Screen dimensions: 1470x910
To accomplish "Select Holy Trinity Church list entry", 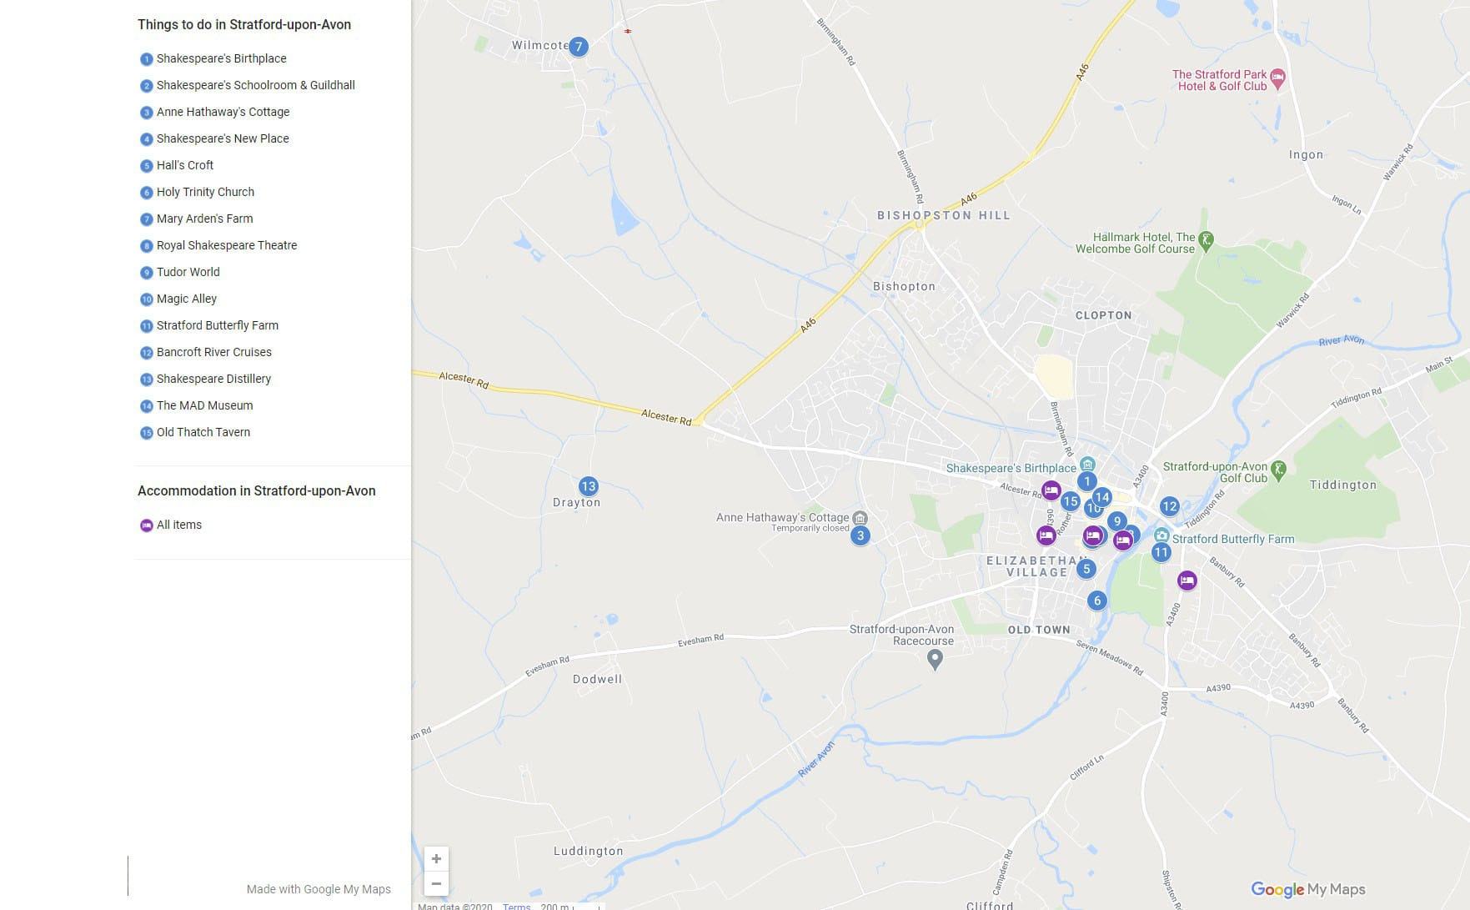I will tap(205, 192).
